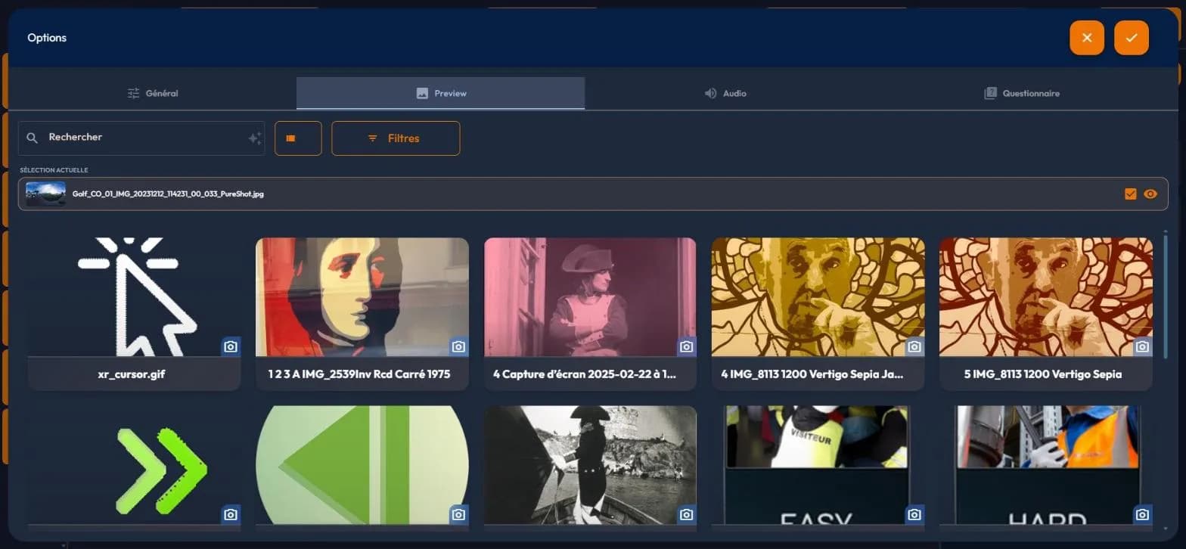This screenshot has width=1186, height=549.
Task: Switch to the Preview tab
Action: pos(441,93)
